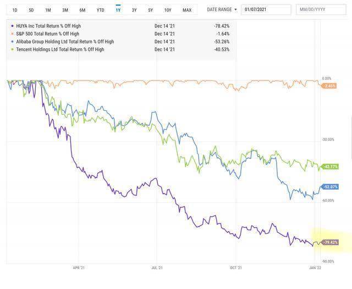Click the green Tencent legend dot
352x289 pixels.
[x=12, y=49]
